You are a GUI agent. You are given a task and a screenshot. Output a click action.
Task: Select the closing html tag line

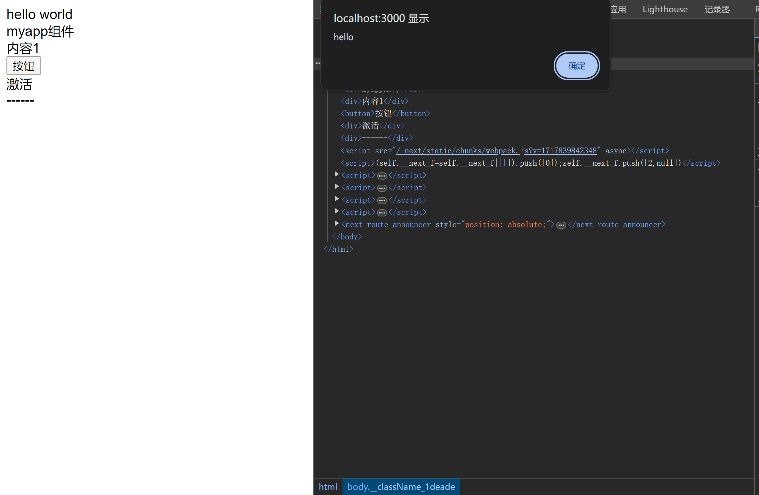pyautogui.click(x=338, y=249)
